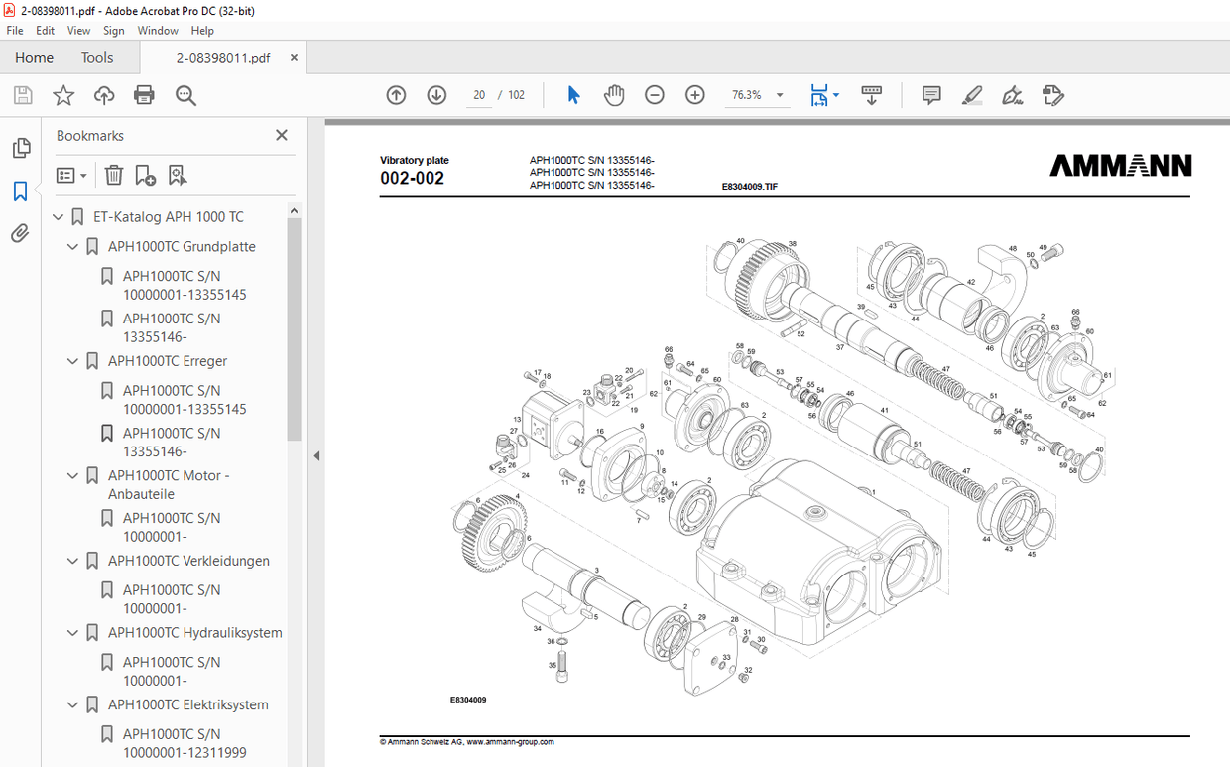
Task: Click the Find icon in the toolbar
Action: click(184, 94)
